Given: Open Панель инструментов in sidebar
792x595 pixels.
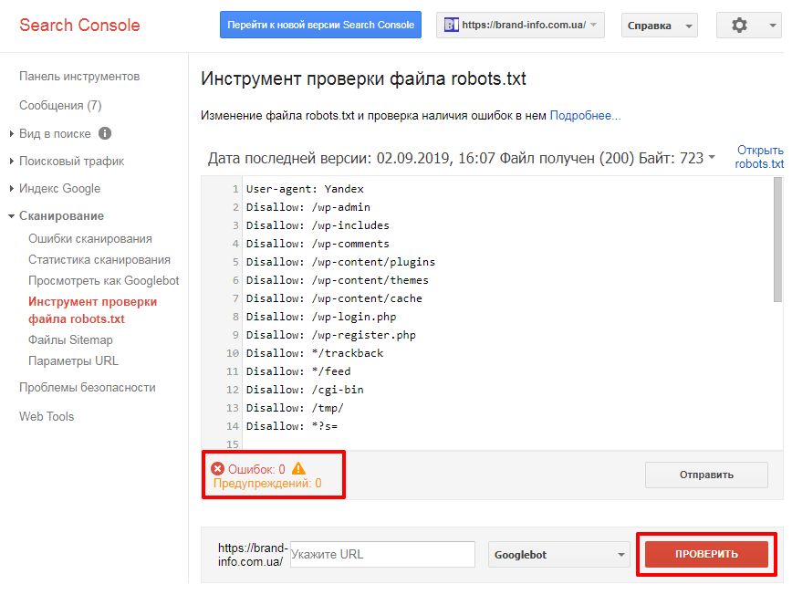Looking at the screenshot, I should (79, 77).
